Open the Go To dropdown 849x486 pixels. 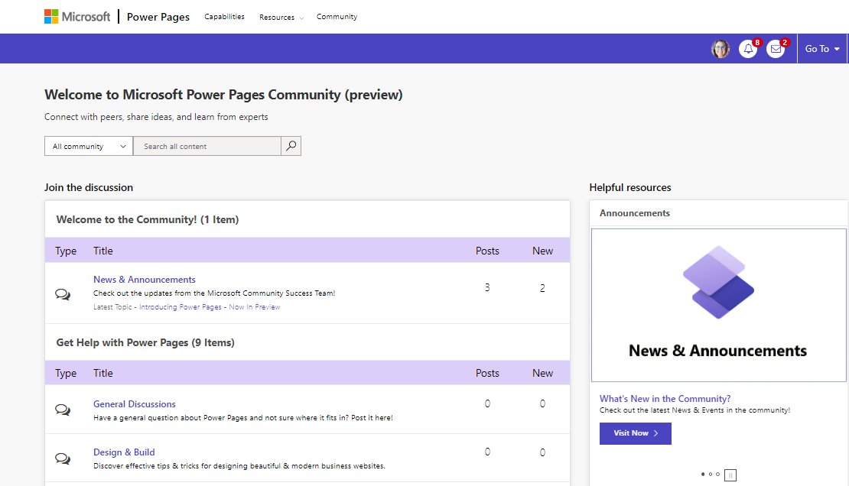point(822,48)
